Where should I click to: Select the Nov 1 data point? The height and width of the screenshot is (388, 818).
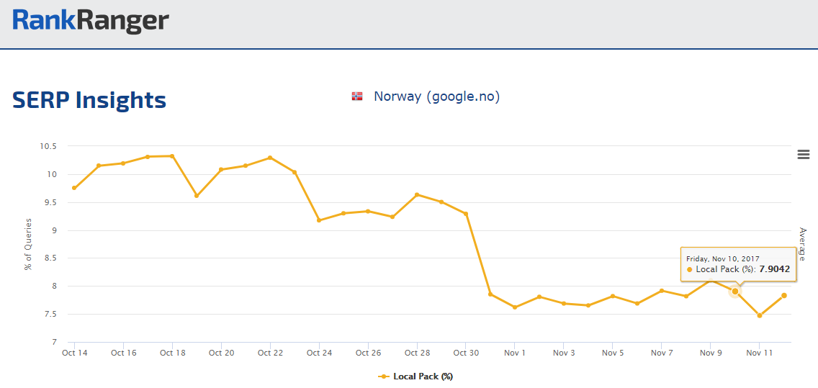[515, 307]
